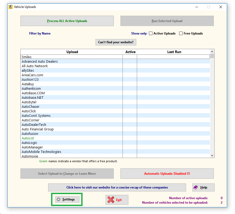Enable the Active Uploads checkbox
Screen dimensions: 235x214
pos(151,33)
